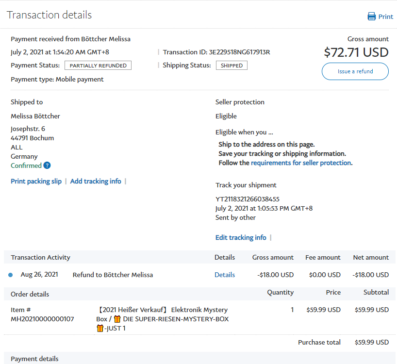Click the Print text link
Screen dimensions: 397x364
386,17
